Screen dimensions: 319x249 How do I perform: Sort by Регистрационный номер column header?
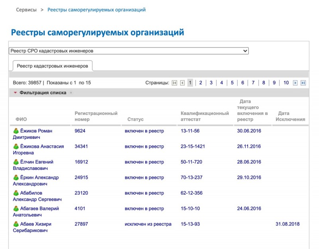click(x=96, y=116)
